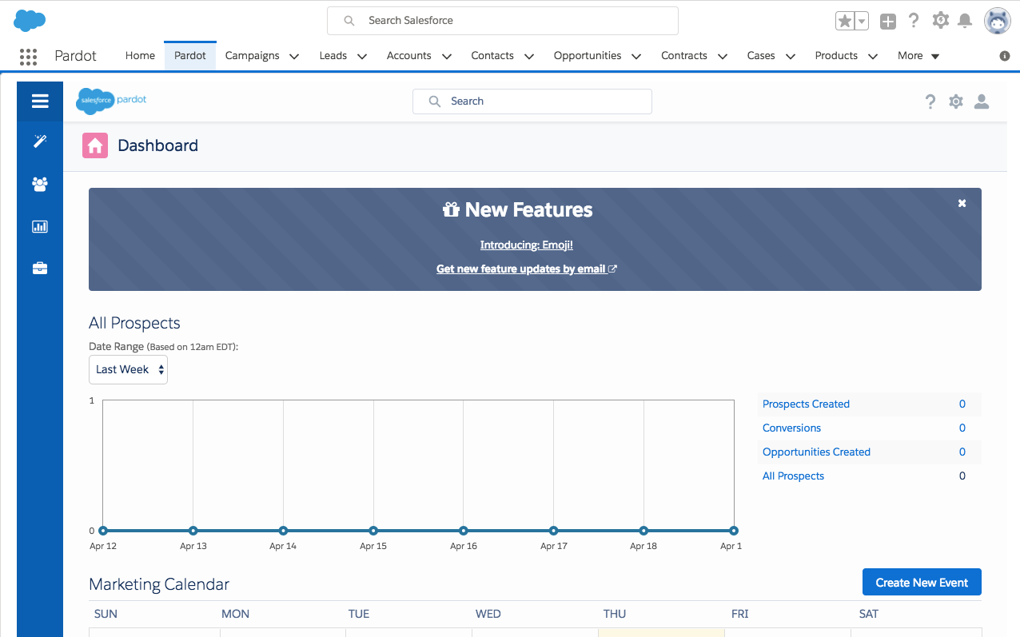Expand the Opportunities tab chevron

(x=636, y=57)
